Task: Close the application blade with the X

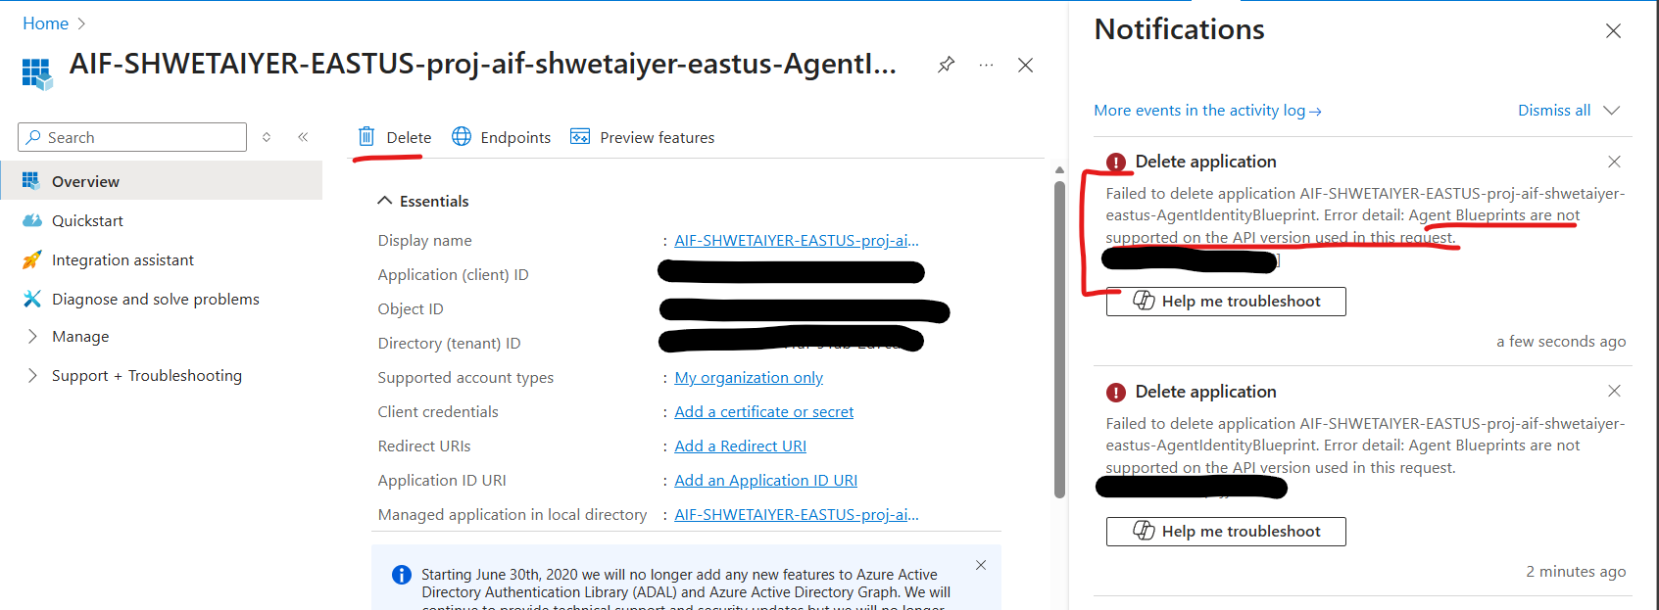Action: [1025, 65]
